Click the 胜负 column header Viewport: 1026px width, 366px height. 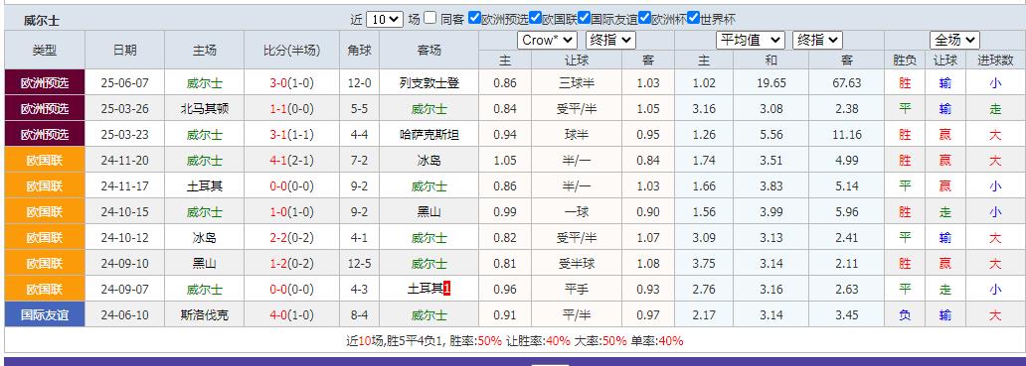click(x=905, y=61)
